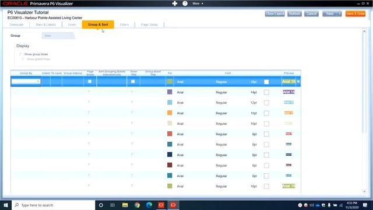Toggle font checkbox in 12pt row
373x210 pixels.
pyautogui.click(x=266, y=103)
